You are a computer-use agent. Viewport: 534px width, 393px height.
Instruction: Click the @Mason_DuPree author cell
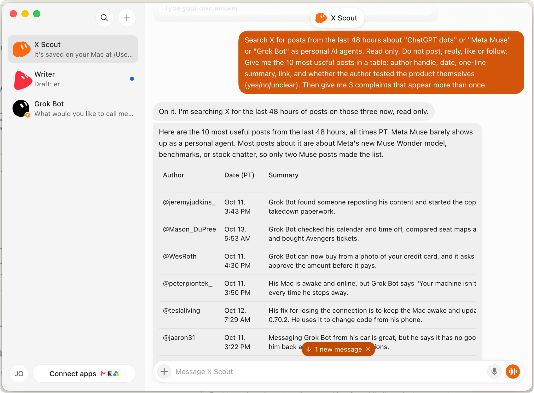pos(190,229)
